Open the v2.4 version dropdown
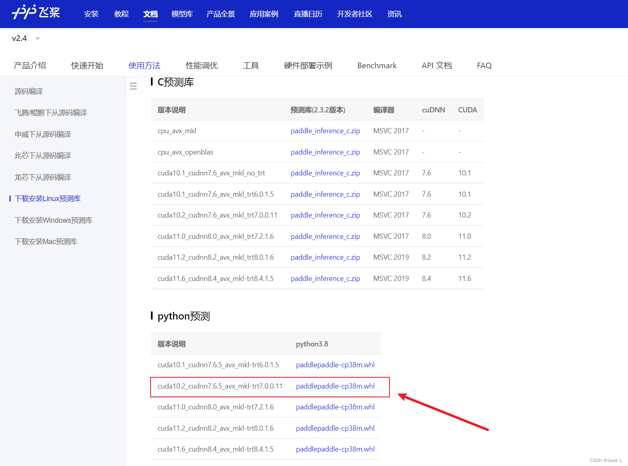This screenshot has width=628, height=466. [26, 39]
